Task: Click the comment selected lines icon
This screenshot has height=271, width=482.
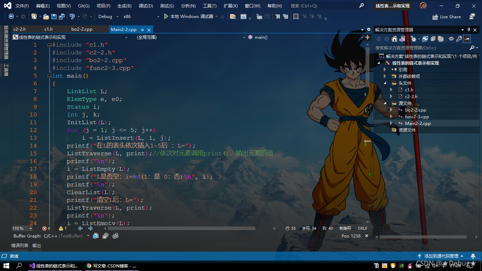Action: pyautogui.click(x=277, y=17)
